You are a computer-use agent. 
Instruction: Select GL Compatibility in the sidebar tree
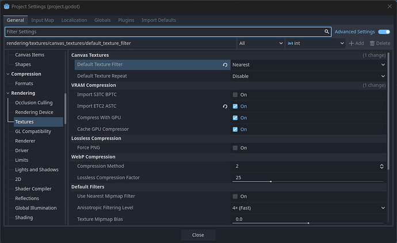click(x=33, y=132)
